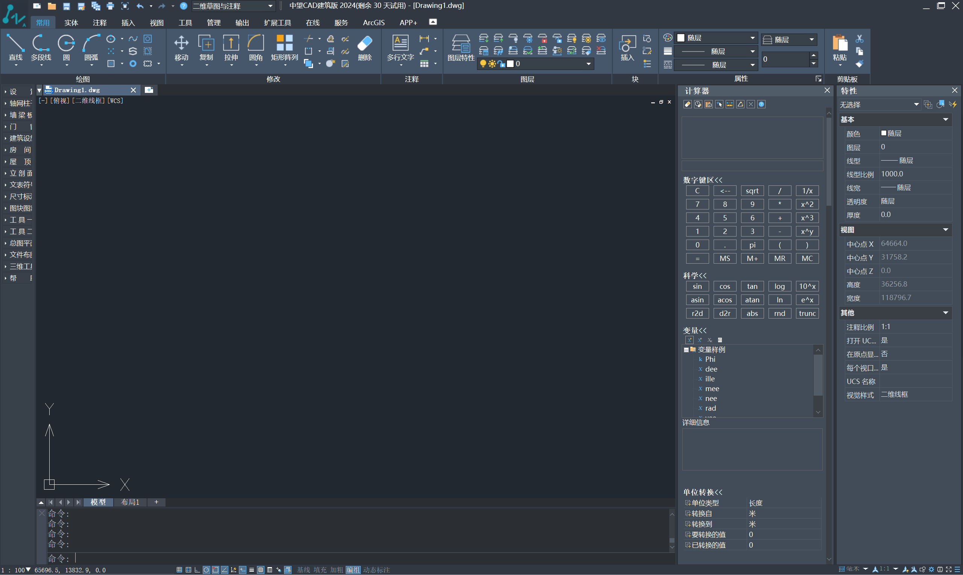This screenshot has width=963, height=575.
Task: Click the help question mark in the title bar
Action: [x=184, y=6]
